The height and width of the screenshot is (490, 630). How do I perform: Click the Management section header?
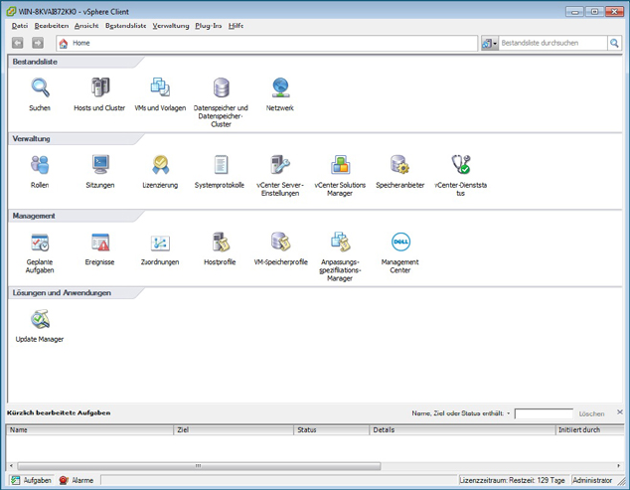pyautogui.click(x=34, y=216)
